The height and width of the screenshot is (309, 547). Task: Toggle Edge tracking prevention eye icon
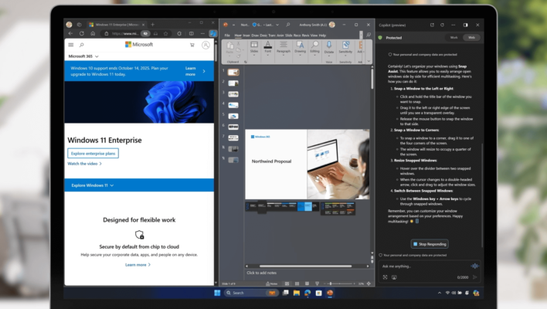[145, 33]
